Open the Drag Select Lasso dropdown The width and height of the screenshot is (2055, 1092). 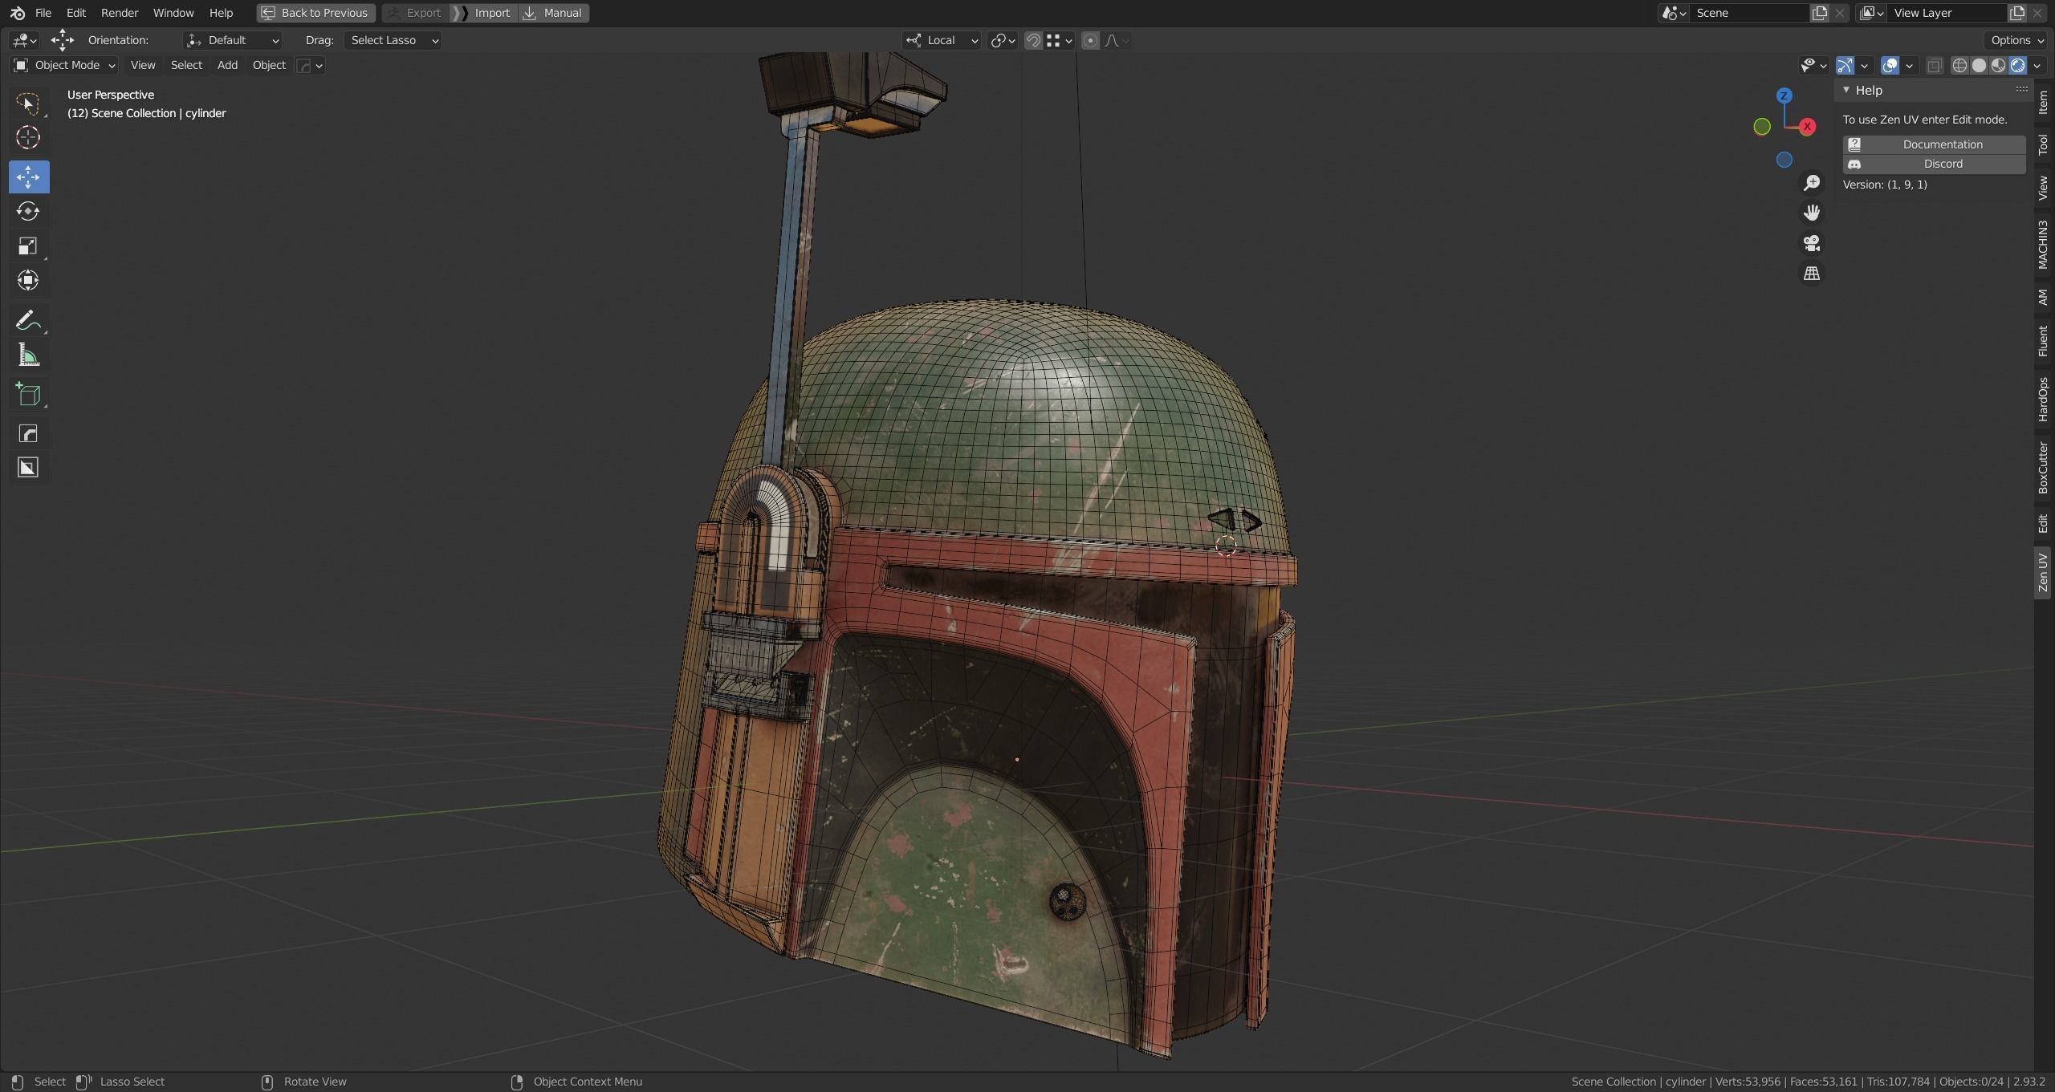click(x=393, y=40)
